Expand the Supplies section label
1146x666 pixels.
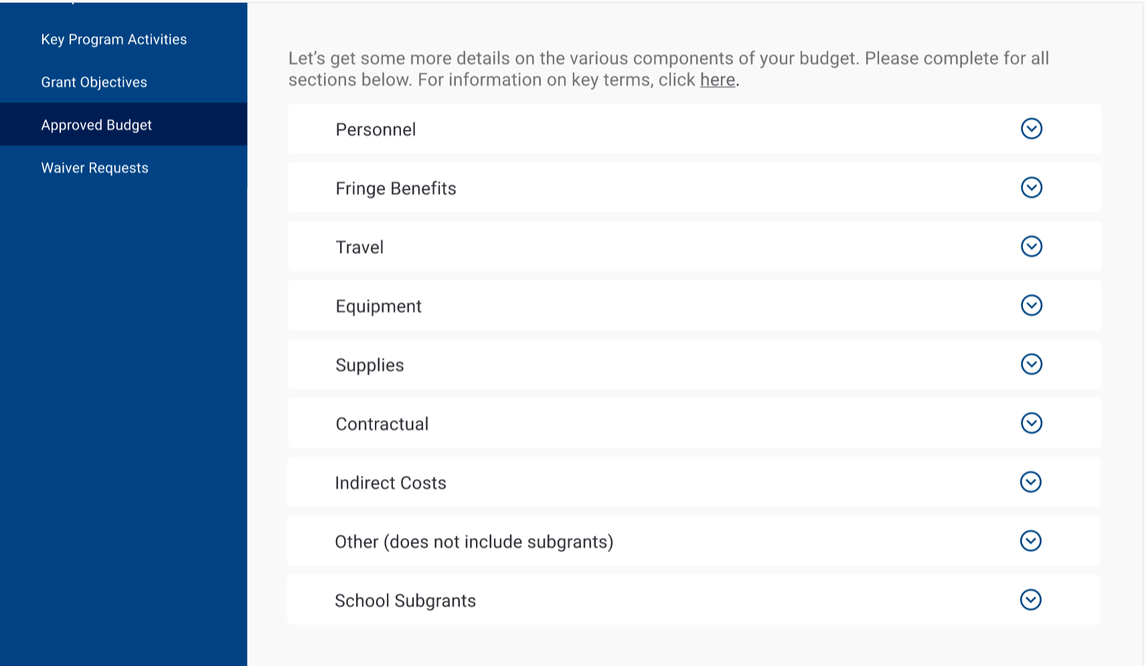pyautogui.click(x=370, y=365)
